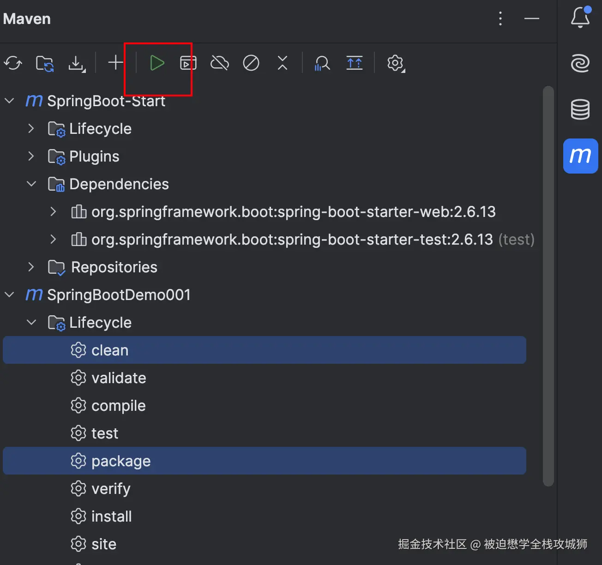602x565 pixels.
Task: Toggle offline mode cloud icon
Action: [220, 63]
